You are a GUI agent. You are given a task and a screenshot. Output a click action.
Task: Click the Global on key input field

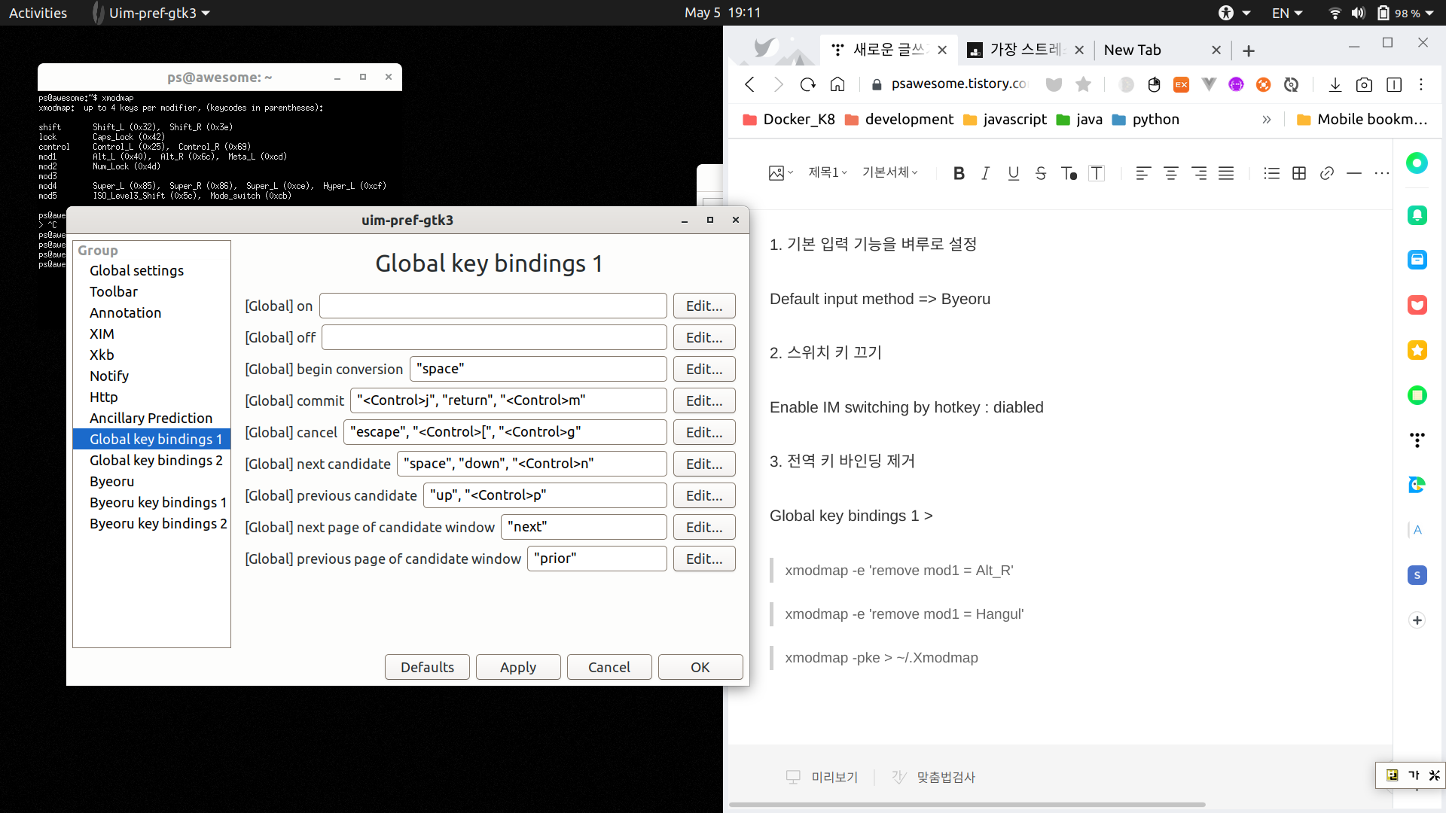tap(493, 306)
